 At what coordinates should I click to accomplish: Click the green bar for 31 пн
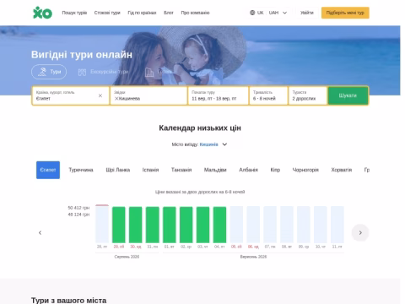point(153,225)
